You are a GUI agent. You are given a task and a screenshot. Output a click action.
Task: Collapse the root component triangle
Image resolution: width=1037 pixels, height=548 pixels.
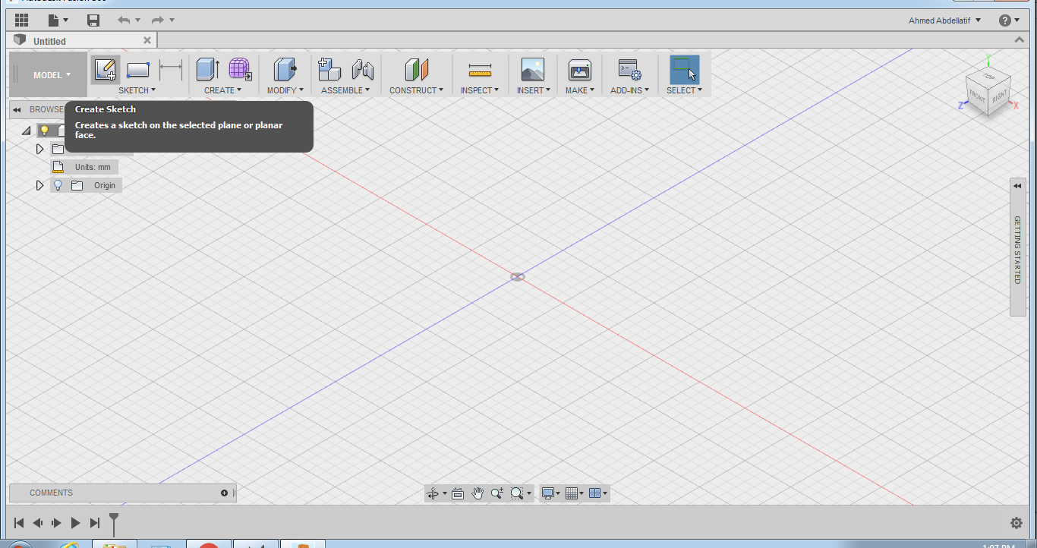click(27, 131)
